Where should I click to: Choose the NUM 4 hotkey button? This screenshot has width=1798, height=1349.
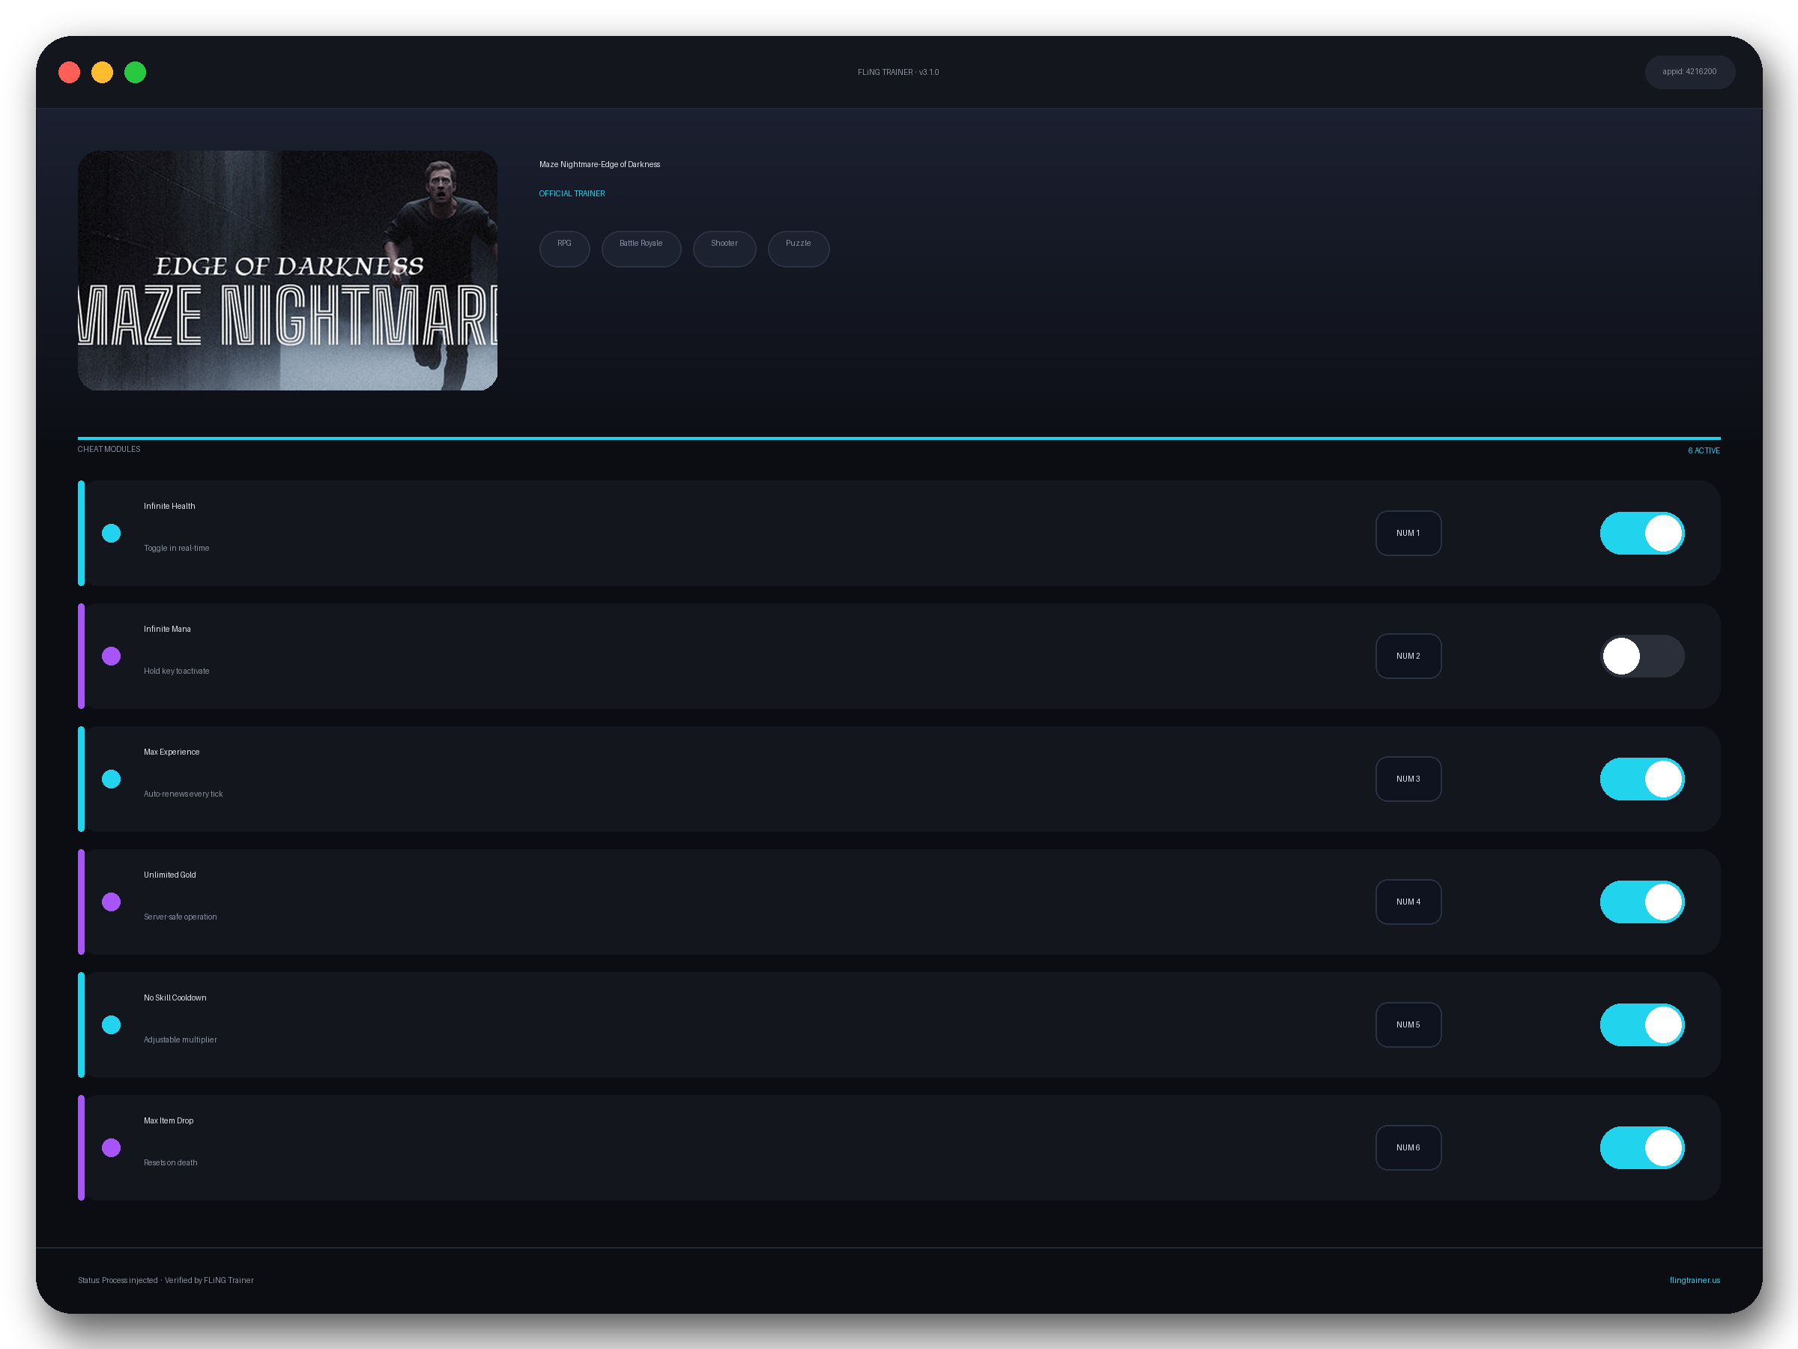[x=1408, y=902]
